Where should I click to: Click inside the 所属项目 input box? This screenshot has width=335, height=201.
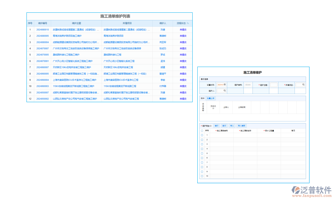coord(299,85)
